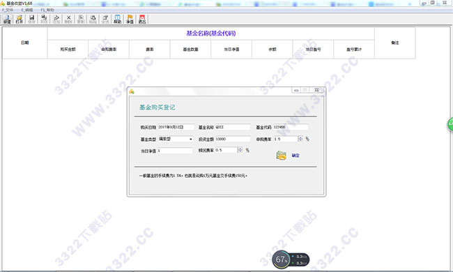
Task: Click the 基金购买登记 dialog heading
Action: click(x=158, y=107)
